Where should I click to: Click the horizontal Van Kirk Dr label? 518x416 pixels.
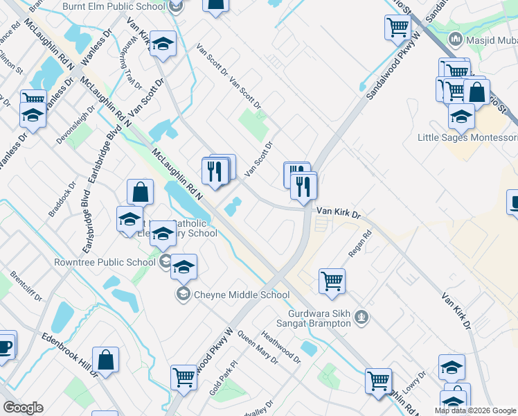click(339, 213)
